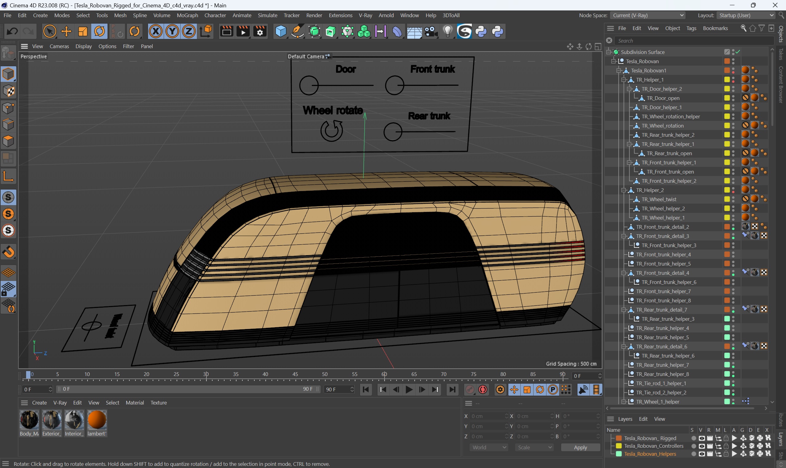Click the yellow Tesla_Robovan_Controllers layer color swatch
The height and width of the screenshot is (468, 786).
click(619, 446)
